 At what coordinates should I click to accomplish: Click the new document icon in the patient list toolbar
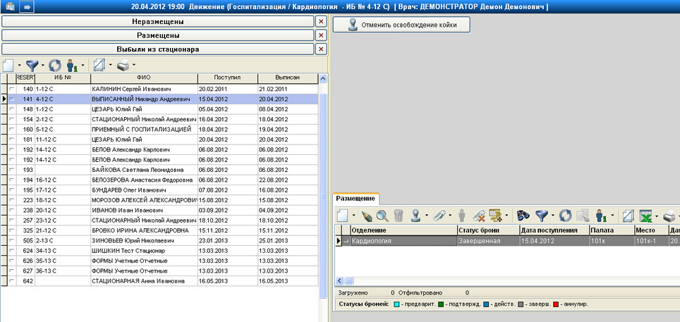[8, 66]
